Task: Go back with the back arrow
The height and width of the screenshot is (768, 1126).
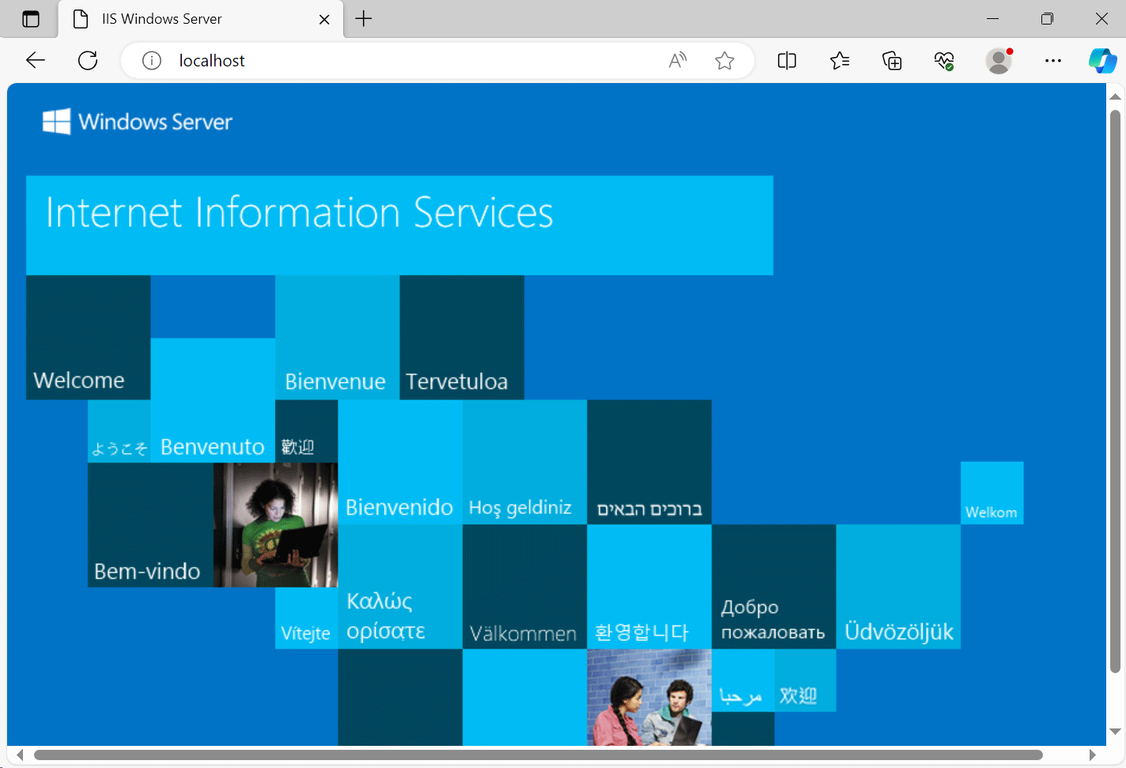Action: pos(36,60)
